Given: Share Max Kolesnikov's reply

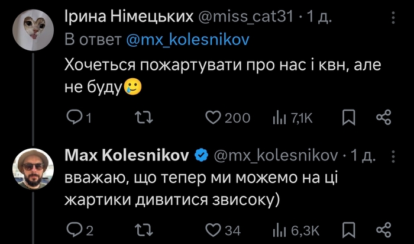Looking at the screenshot, I should click(x=384, y=229).
